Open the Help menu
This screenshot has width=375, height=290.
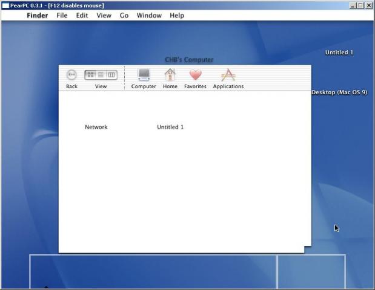click(177, 16)
